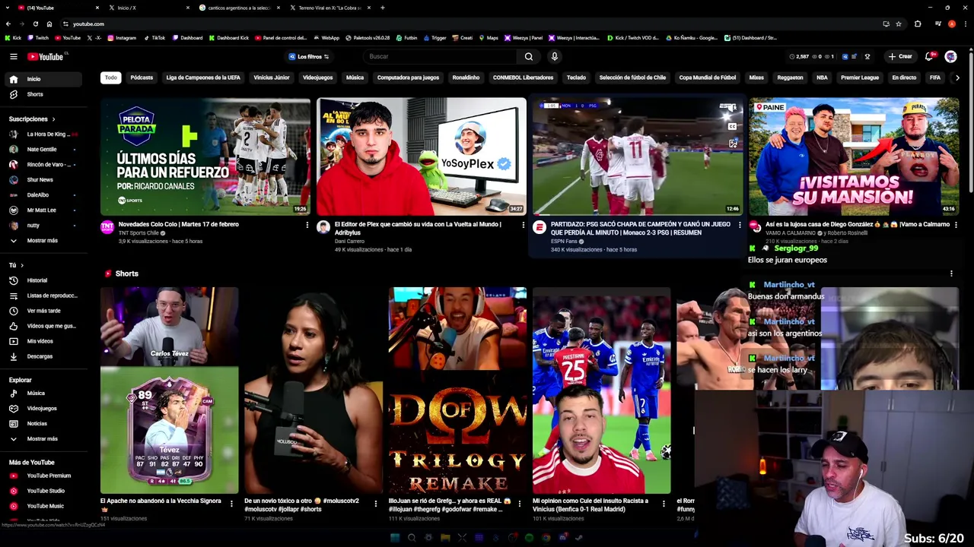Open the notifications bell
The height and width of the screenshot is (547, 974).
(x=929, y=56)
